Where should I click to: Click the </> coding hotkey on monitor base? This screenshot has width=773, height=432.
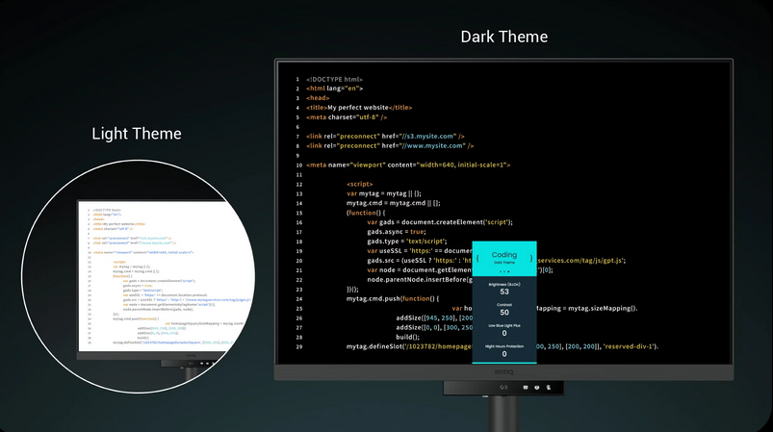coord(503,387)
